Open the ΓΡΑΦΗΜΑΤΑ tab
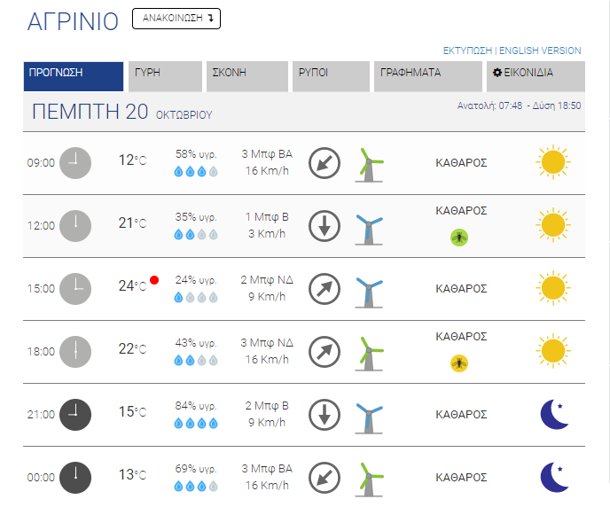This screenshot has width=610, height=507. coord(428,76)
